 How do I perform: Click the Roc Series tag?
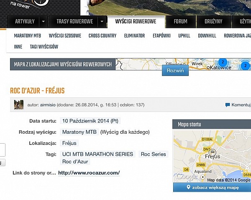coord(153,154)
